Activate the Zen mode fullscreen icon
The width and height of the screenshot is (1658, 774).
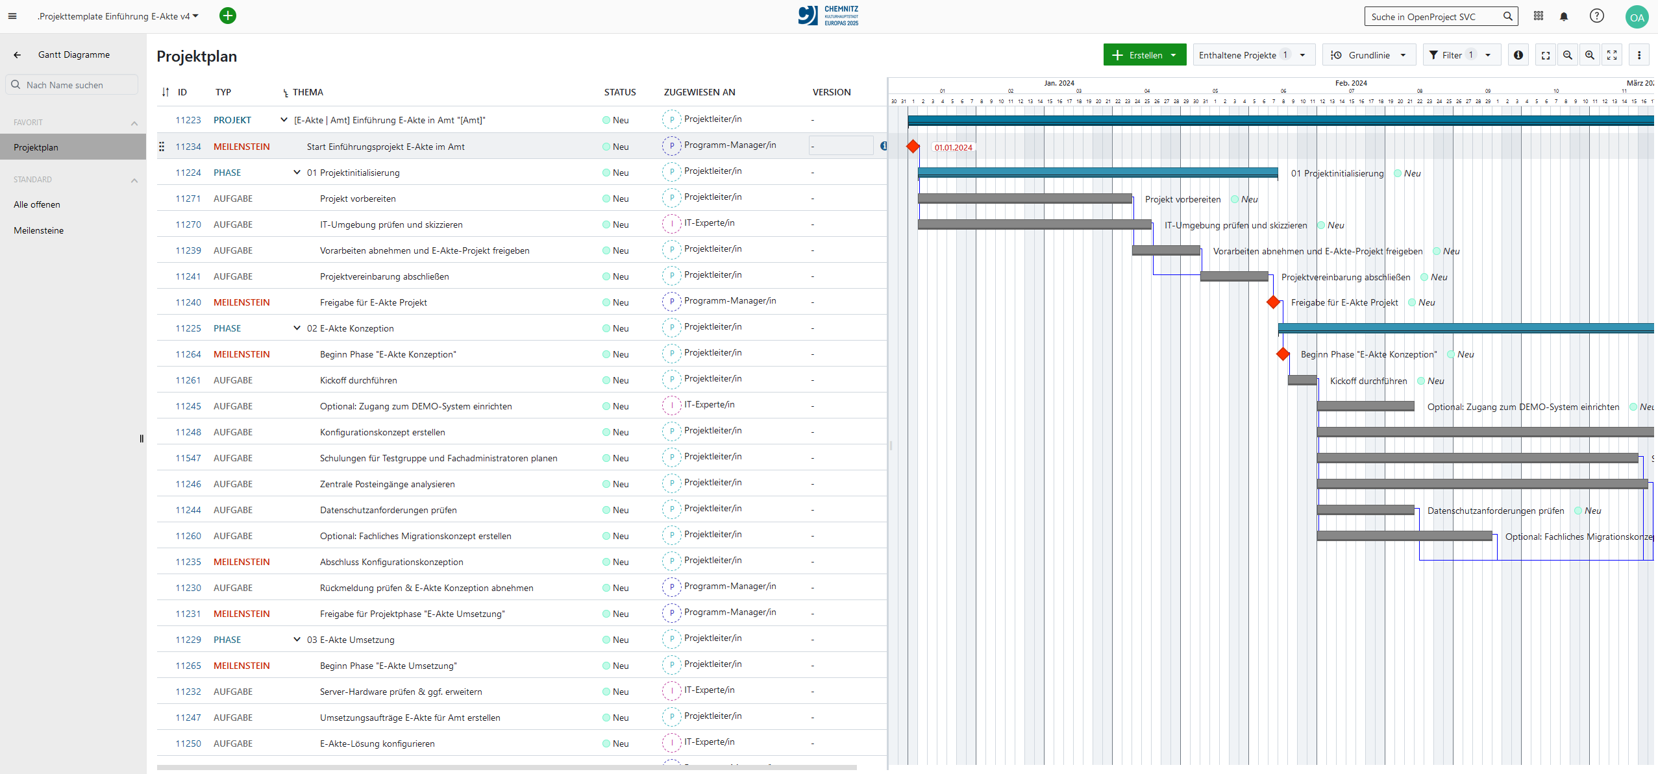click(1612, 54)
